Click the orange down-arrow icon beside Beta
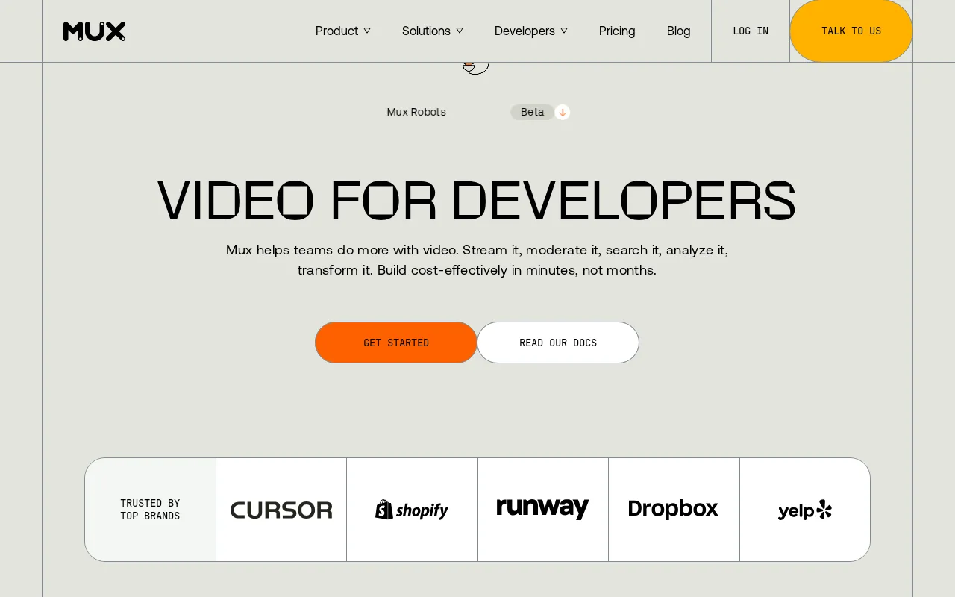The image size is (955, 597). (x=563, y=112)
